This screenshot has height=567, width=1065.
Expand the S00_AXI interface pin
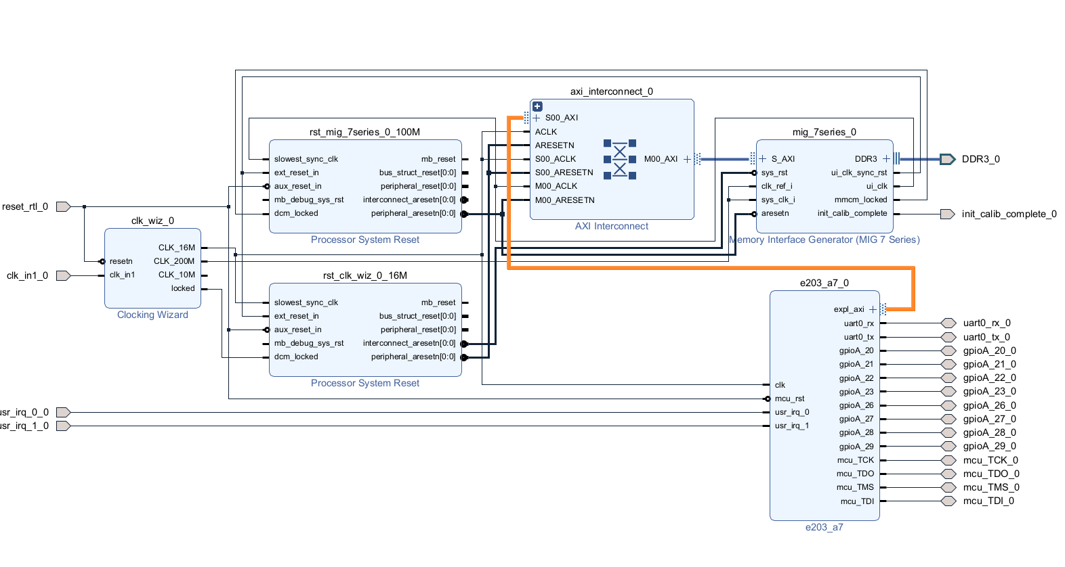[x=537, y=118]
